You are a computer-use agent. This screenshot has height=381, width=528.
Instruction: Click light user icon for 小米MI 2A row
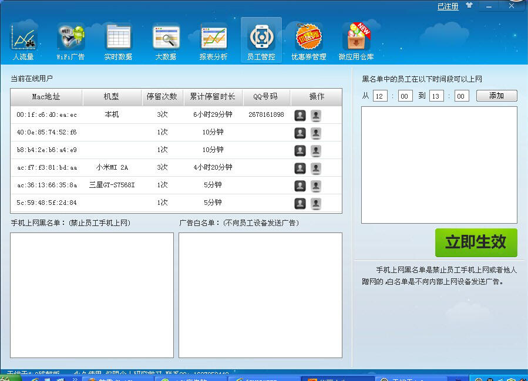click(315, 168)
